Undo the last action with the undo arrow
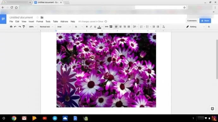The height and width of the screenshot is (122, 218). pos(15,27)
